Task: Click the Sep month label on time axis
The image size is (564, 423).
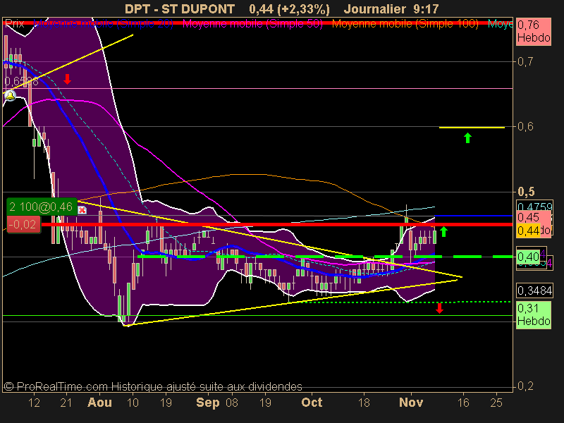Action: pos(207,402)
